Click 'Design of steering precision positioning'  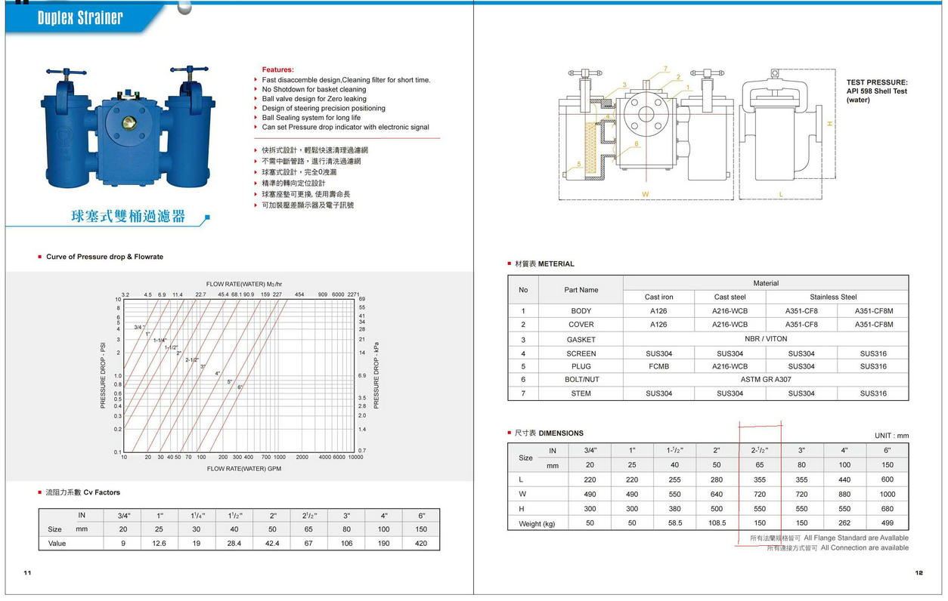pos(324,108)
